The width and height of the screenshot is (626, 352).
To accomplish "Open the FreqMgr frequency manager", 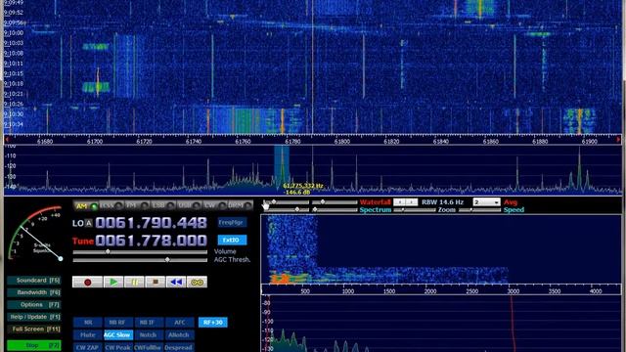I will 232,222.
